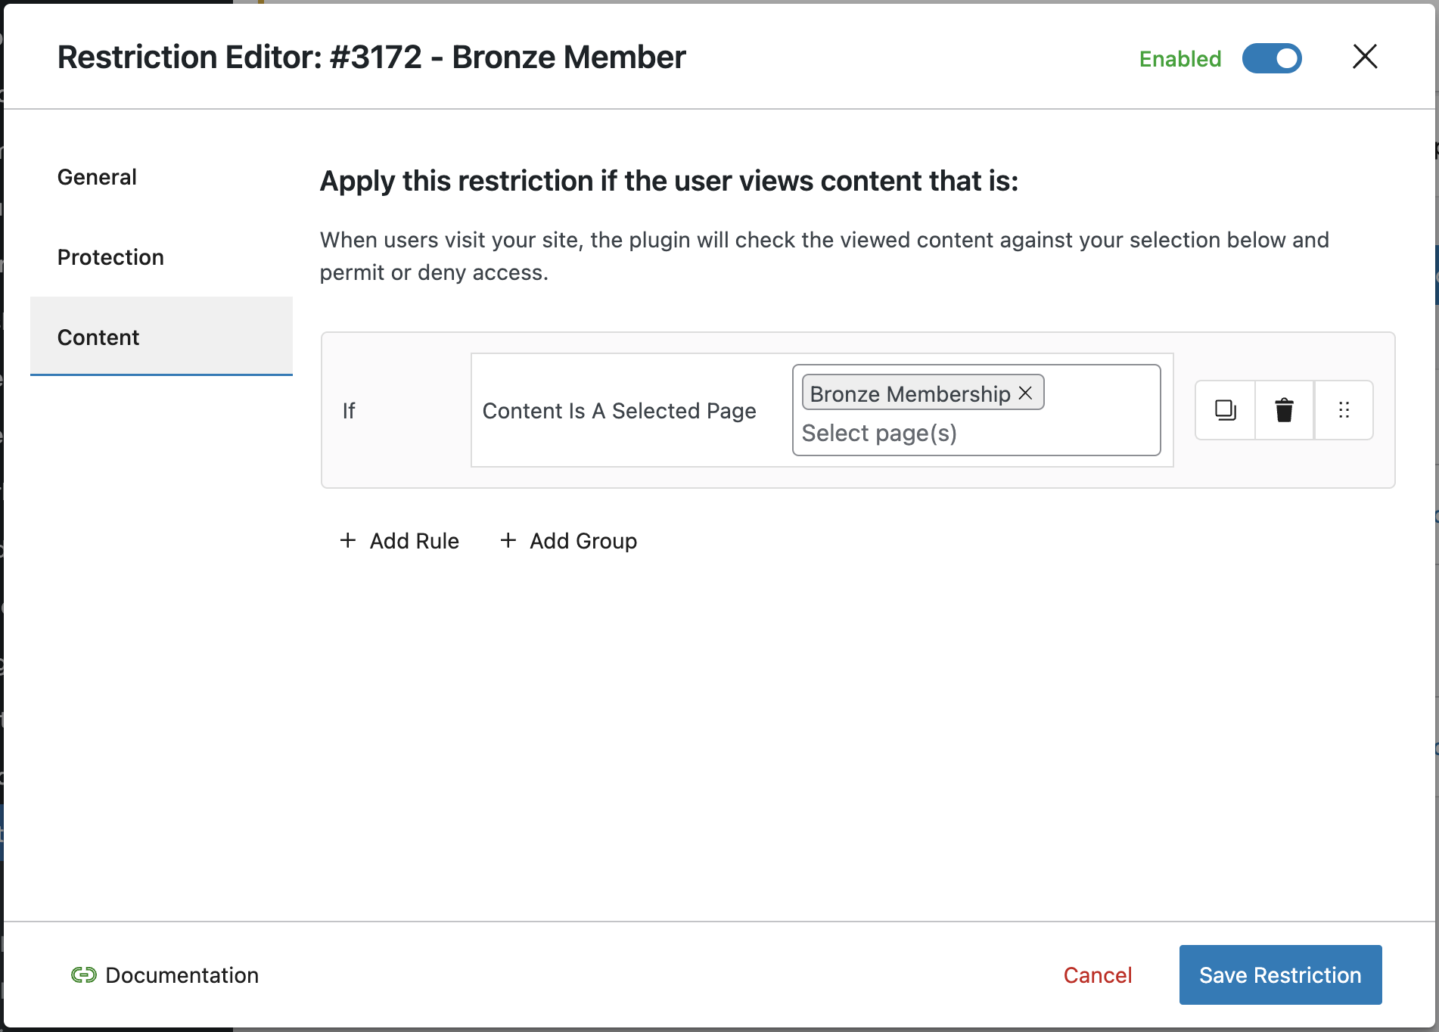Remove the Bronze Membership token
The height and width of the screenshot is (1032, 1439).
coord(1026,393)
